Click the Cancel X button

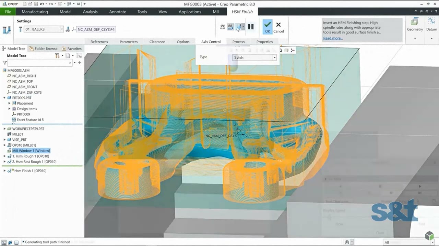(278, 27)
